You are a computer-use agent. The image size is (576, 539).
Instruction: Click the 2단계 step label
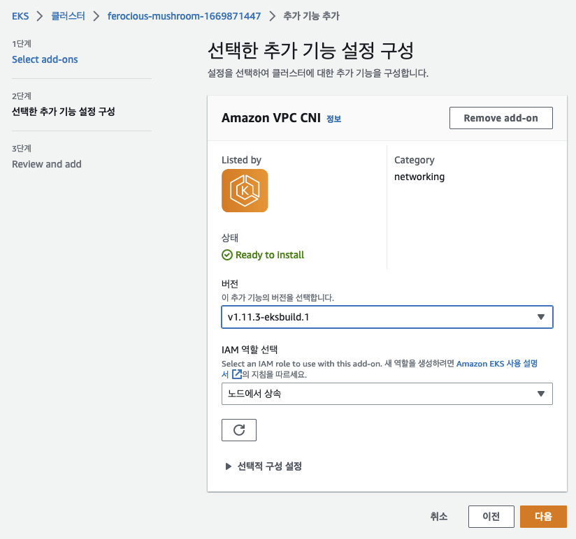click(x=22, y=96)
